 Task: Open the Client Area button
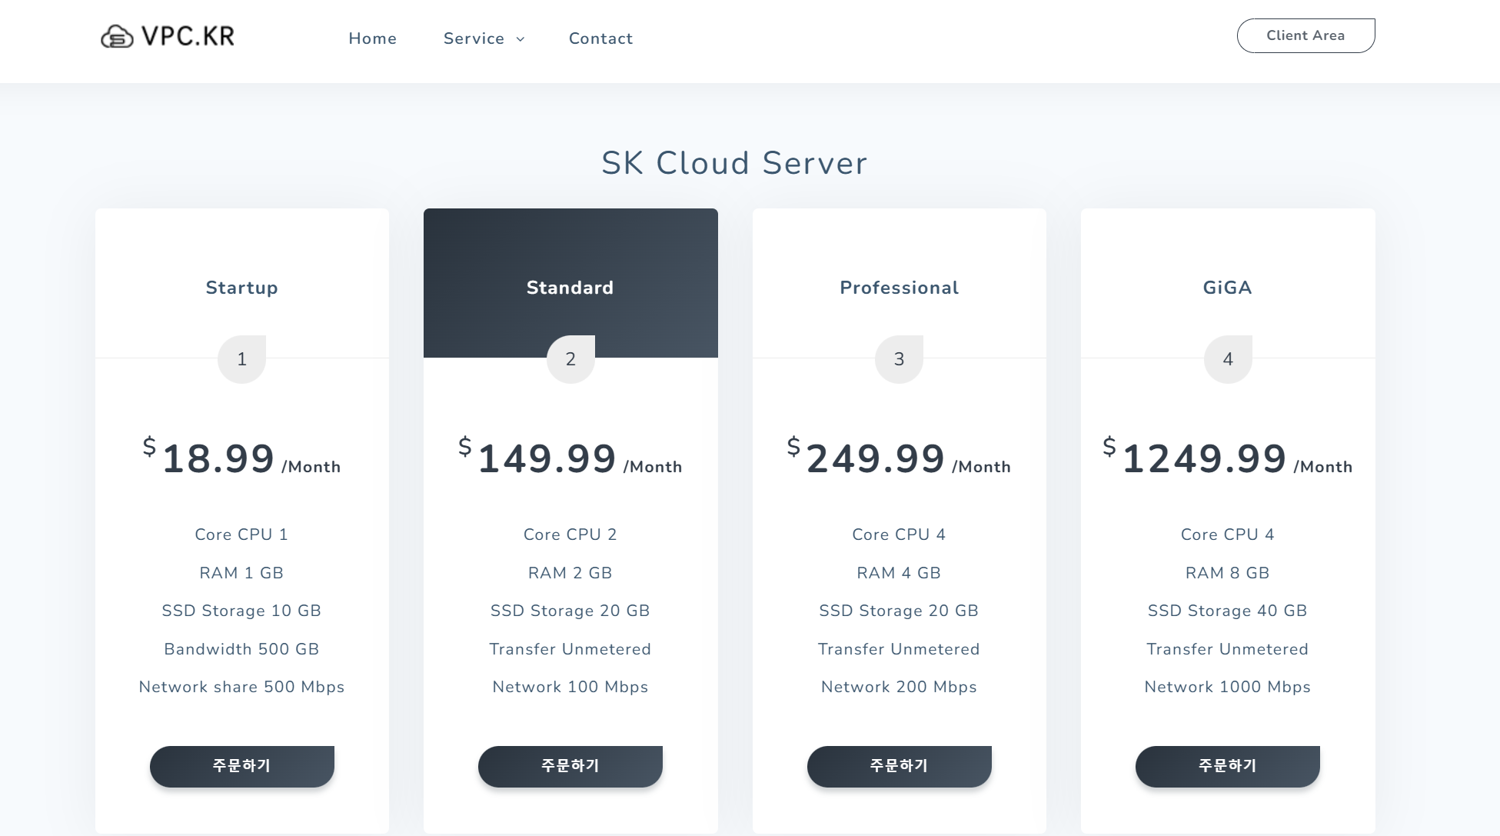[x=1305, y=35]
